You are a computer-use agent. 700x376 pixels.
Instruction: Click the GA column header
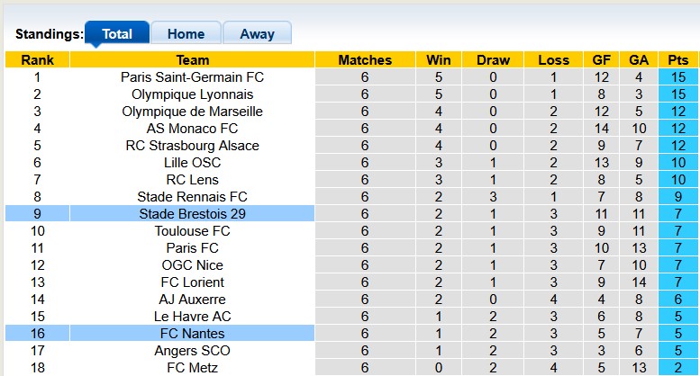639,60
